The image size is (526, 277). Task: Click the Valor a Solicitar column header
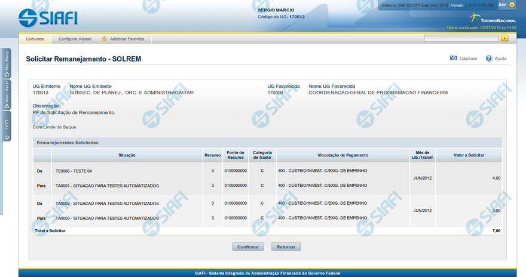468,155
